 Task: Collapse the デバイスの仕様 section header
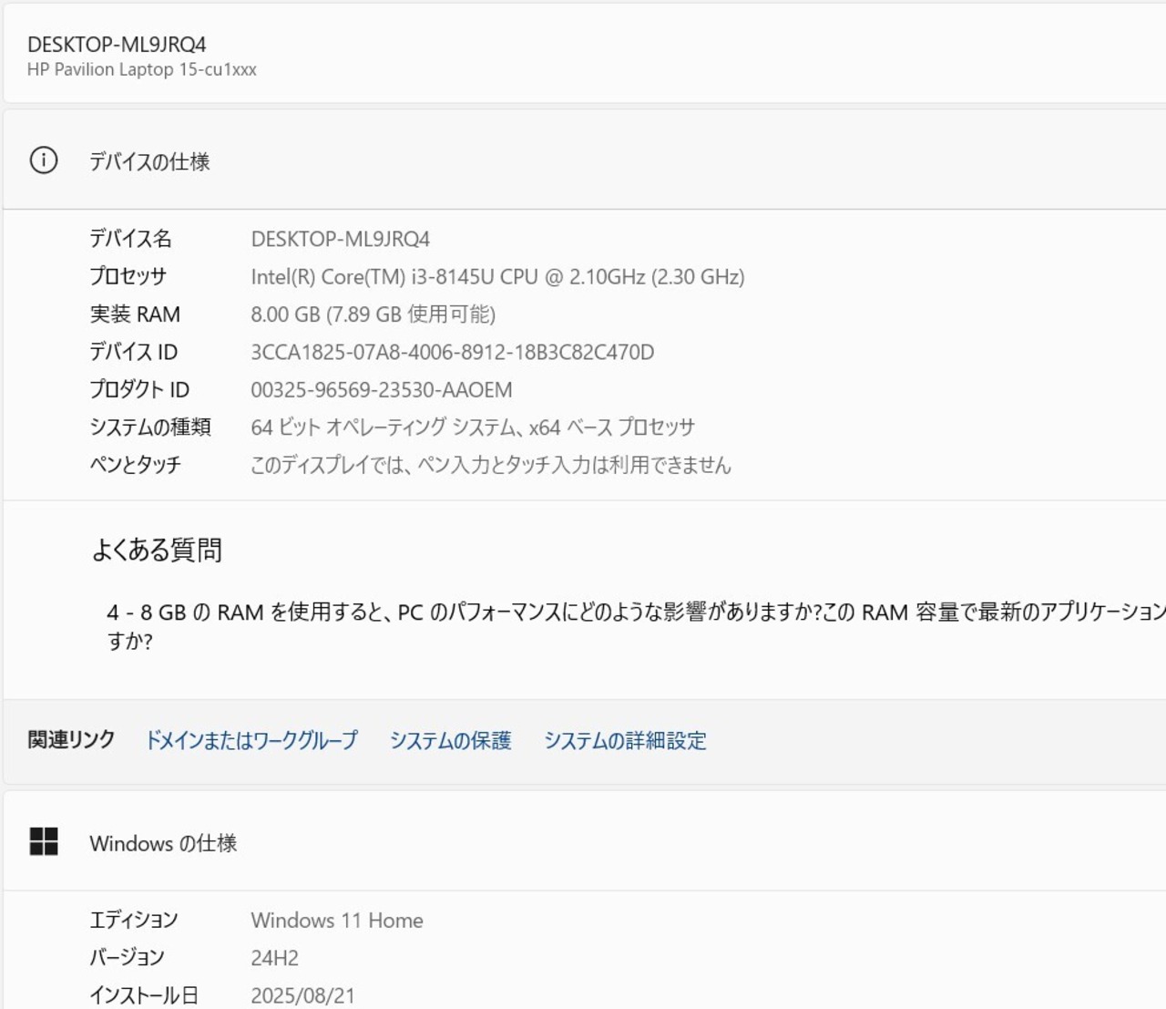(585, 160)
